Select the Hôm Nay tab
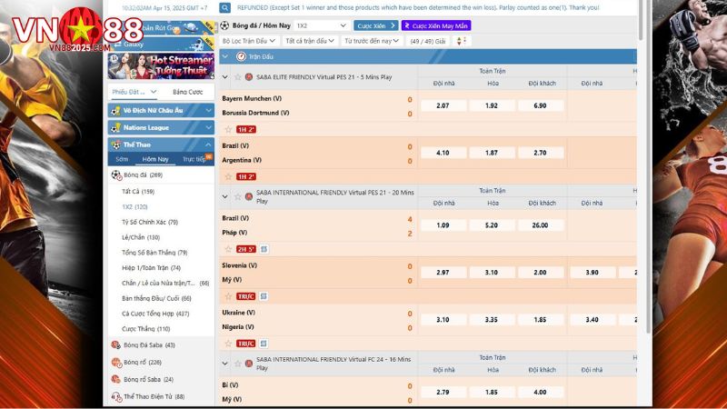This screenshot has width=727, height=409. (155, 159)
